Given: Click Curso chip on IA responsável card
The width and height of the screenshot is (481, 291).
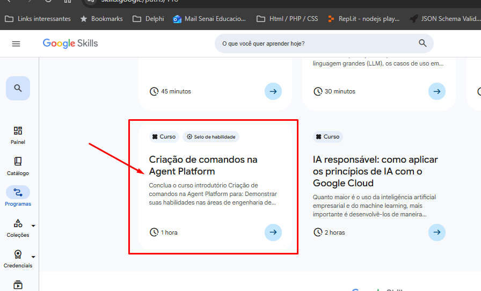Looking at the screenshot, I should [328, 136].
